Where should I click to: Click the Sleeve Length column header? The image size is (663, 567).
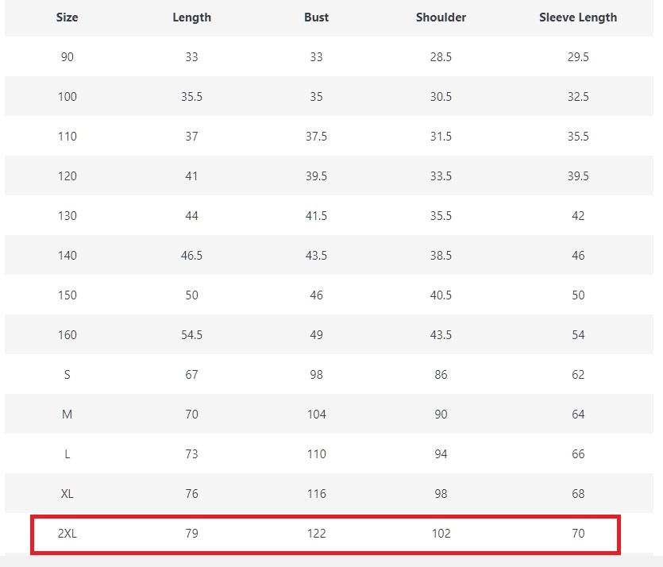pos(577,17)
